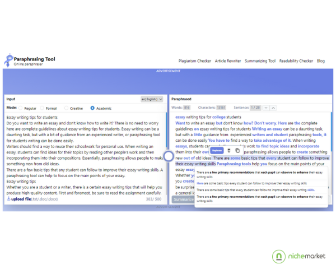Click the Paraphrased panel heading
Screen dimensions: 336x269
point(181,99)
